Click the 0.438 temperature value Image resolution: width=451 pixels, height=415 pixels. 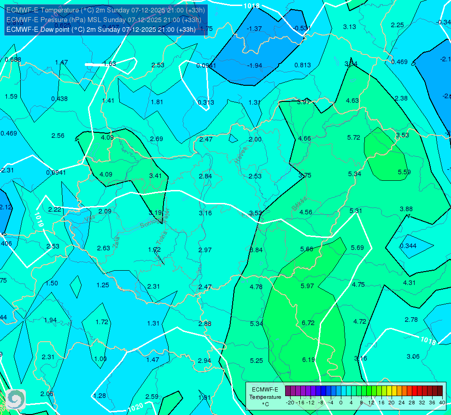coord(59,99)
